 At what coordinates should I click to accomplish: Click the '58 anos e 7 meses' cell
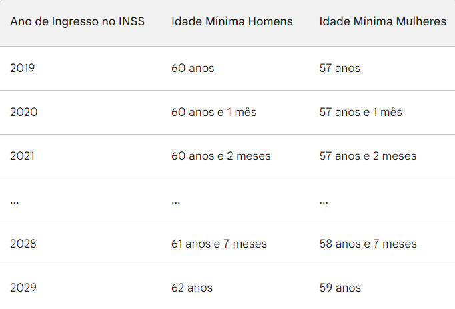pos(368,244)
